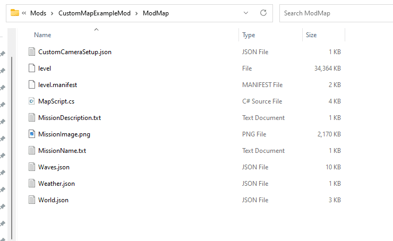Sort files by the Size column
The image size is (393, 241).
[311, 35]
